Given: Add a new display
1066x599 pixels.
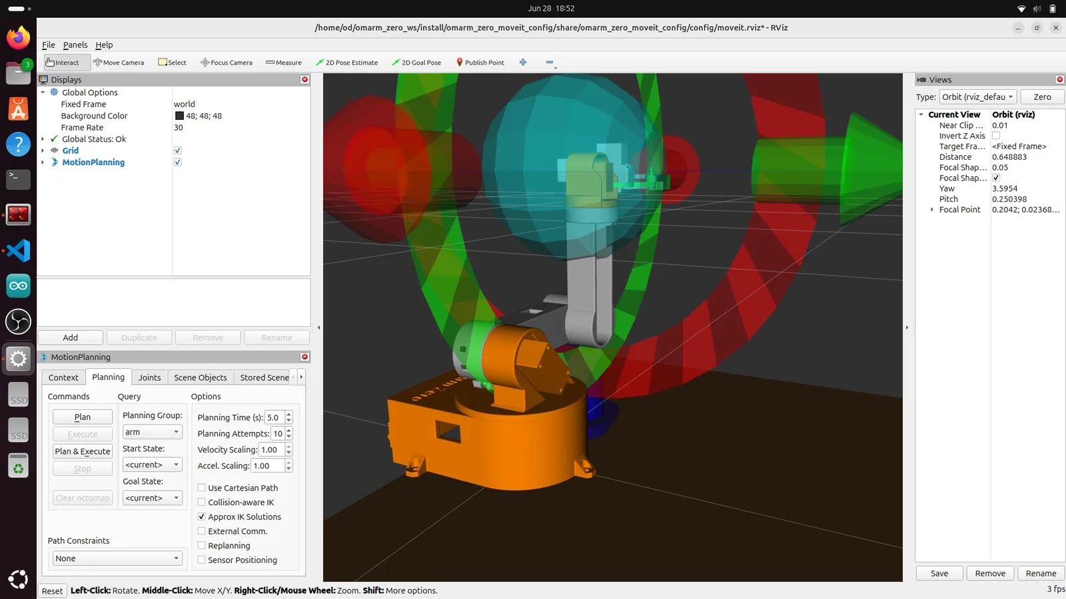Looking at the screenshot, I should tap(71, 337).
